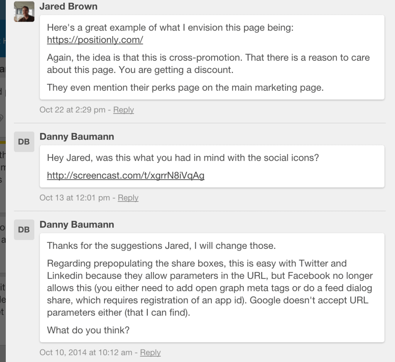Click the DB avatar beside the share boxes comment
This screenshot has width=395, height=362.
click(24, 229)
